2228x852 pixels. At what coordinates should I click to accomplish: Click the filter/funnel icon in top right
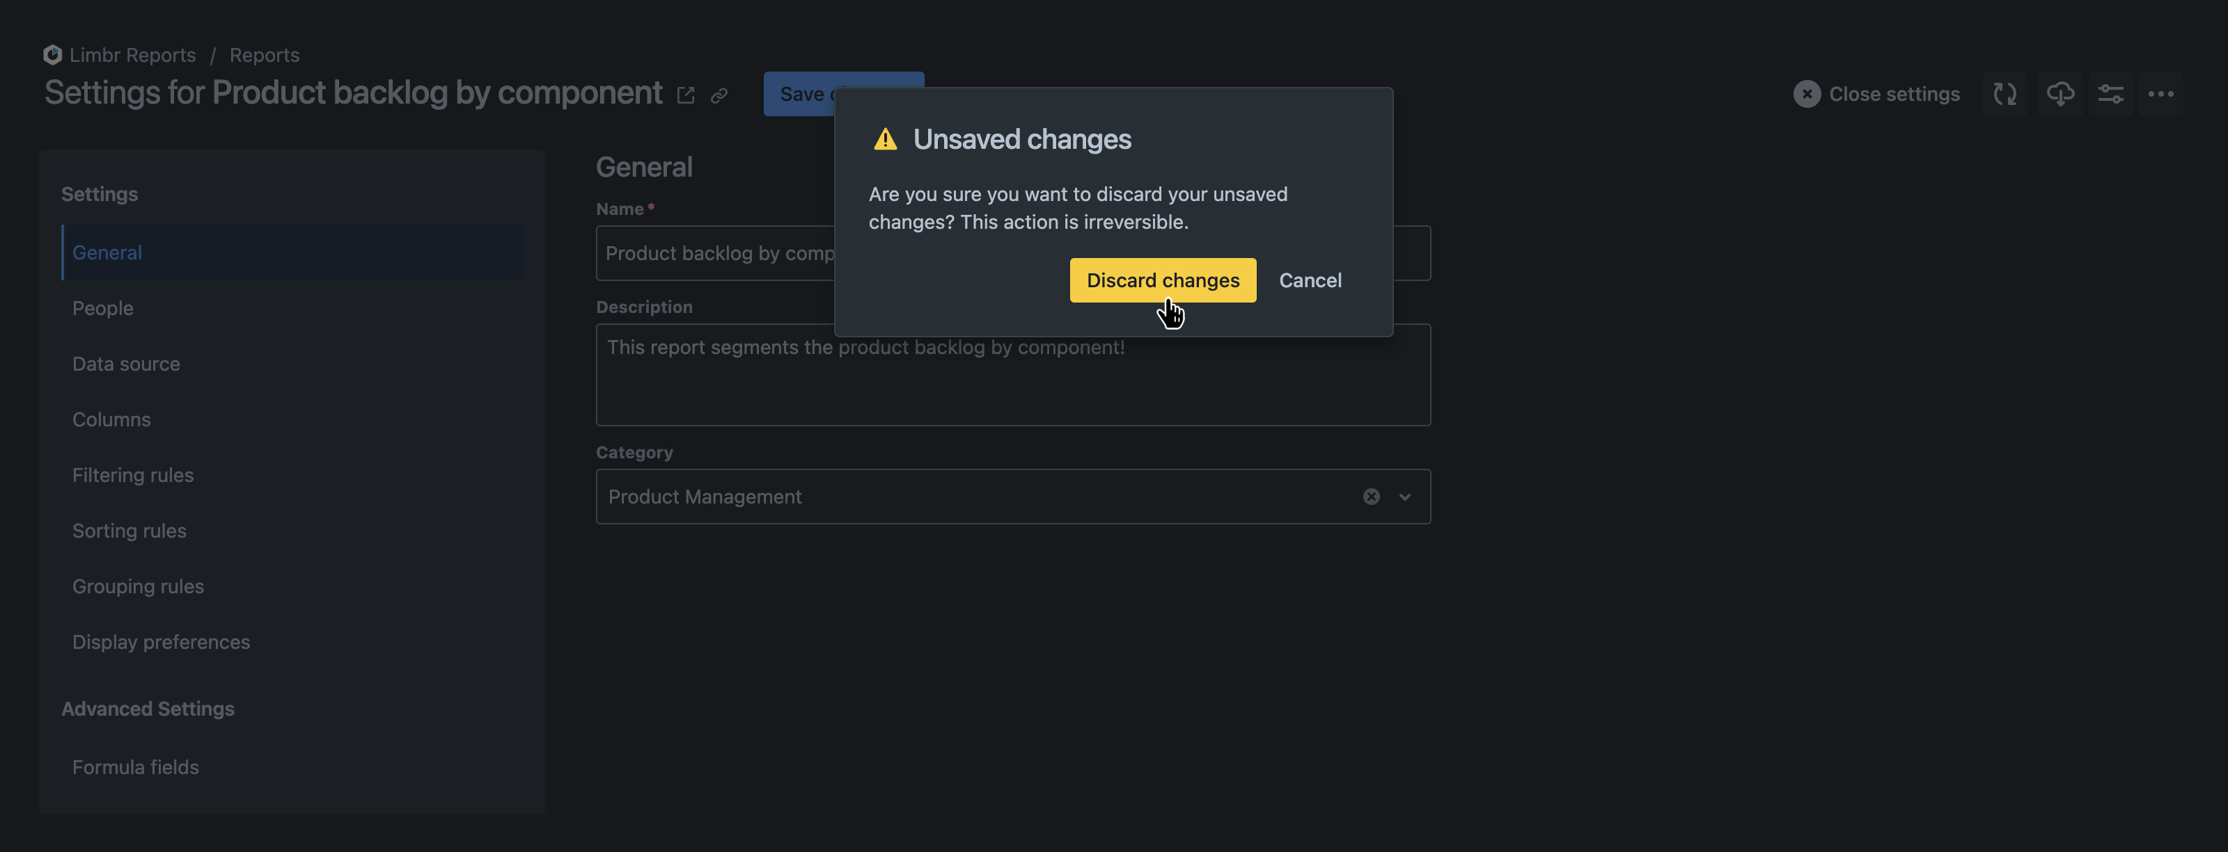[x=2110, y=93]
